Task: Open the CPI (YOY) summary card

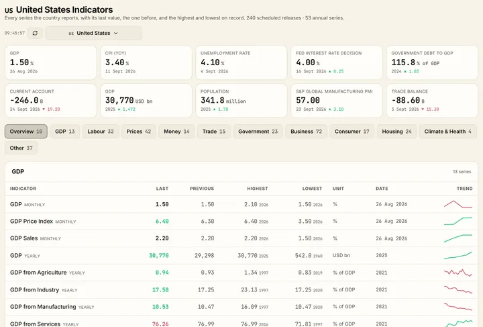Action: (x=146, y=62)
